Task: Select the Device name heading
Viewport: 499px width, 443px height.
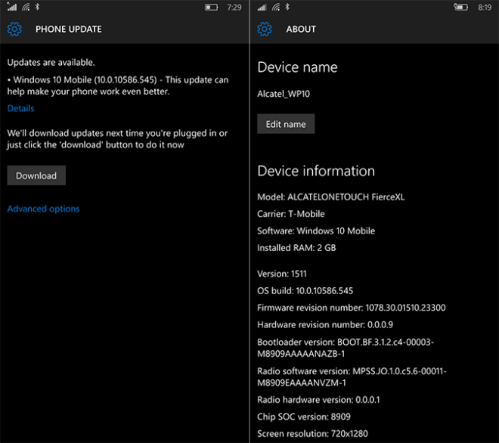Action: pos(297,67)
